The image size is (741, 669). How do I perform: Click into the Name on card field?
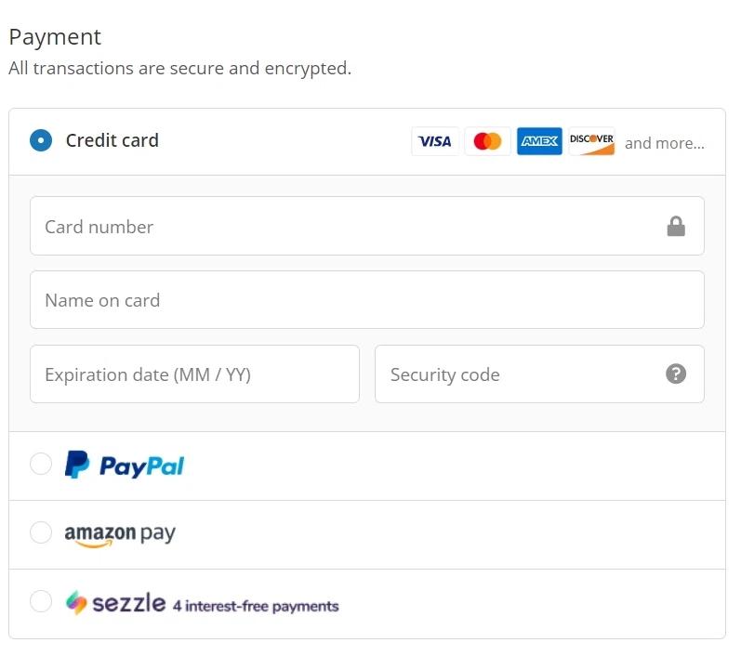(366, 299)
